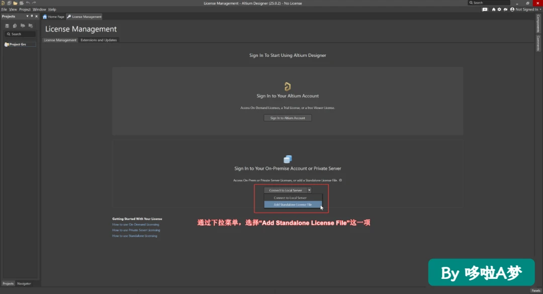Click the Projects panel save icon
The height and width of the screenshot is (294, 543).
(7, 26)
